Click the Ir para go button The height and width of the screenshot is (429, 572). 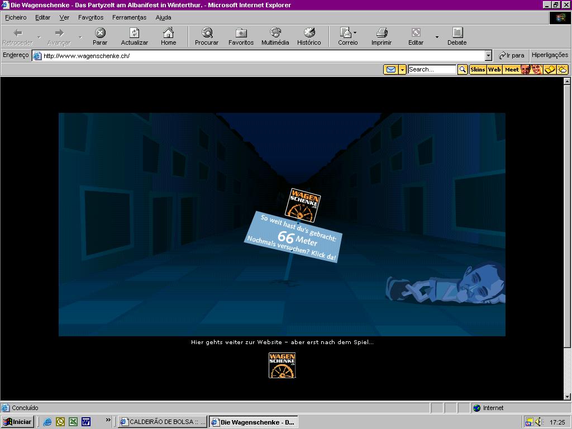[x=512, y=55]
